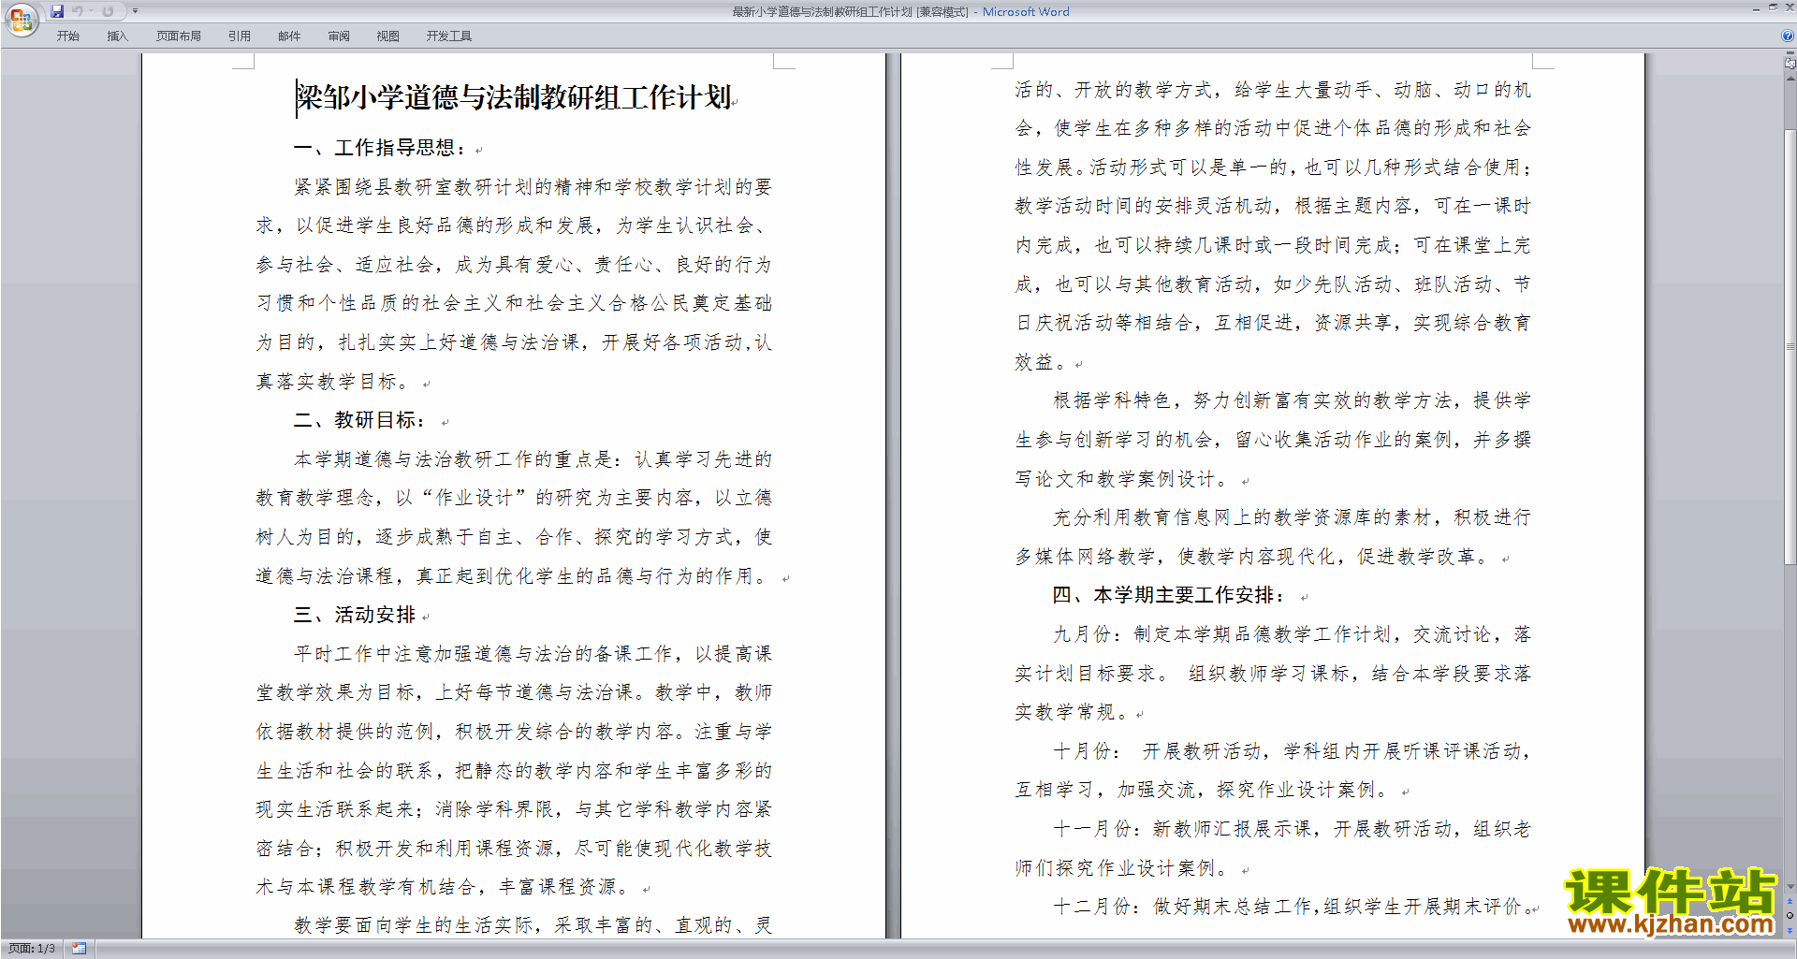The image size is (1797, 959).
Task: Click the vertical scrollbar up arrow
Action: 1790,78
